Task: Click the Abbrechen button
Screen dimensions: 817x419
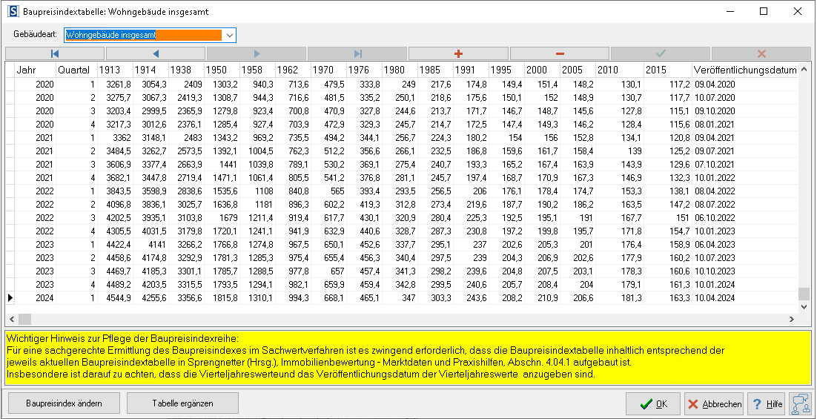Action: tap(714, 404)
